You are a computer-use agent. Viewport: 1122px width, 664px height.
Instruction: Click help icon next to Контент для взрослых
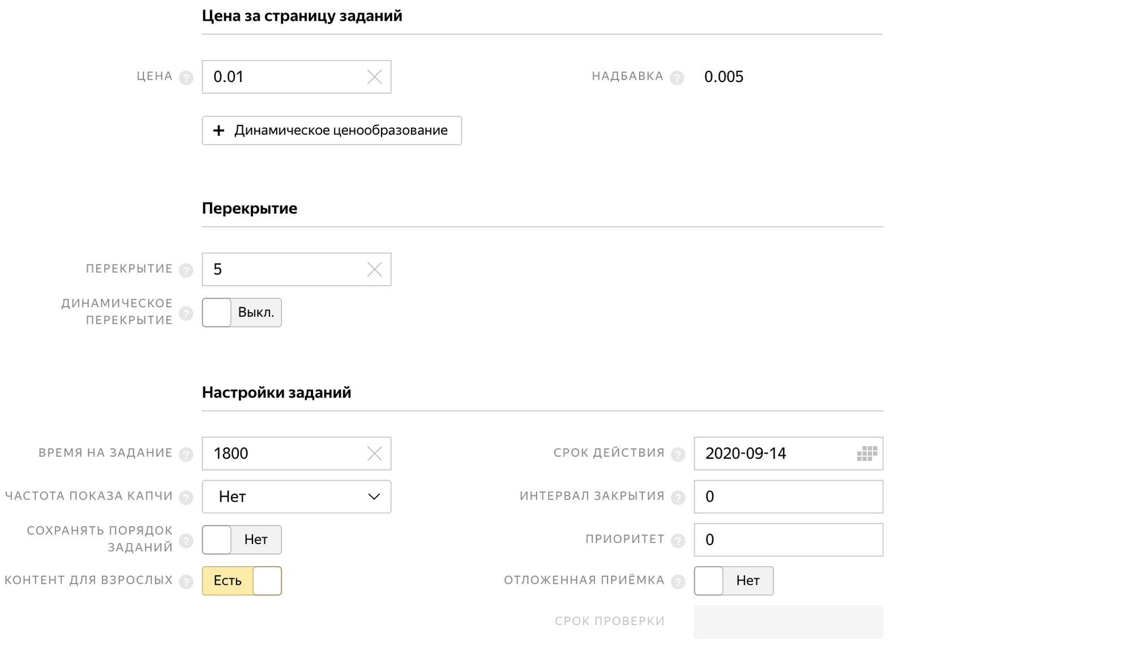tap(186, 582)
